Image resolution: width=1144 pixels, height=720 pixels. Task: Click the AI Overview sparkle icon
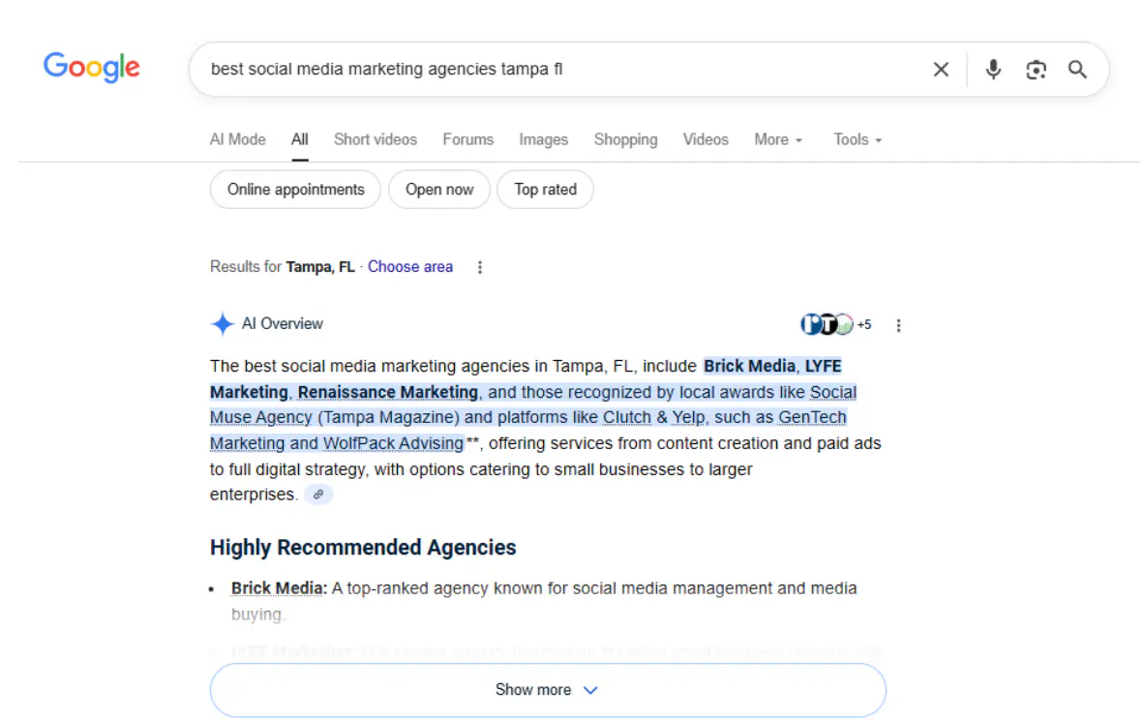[x=223, y=323]
